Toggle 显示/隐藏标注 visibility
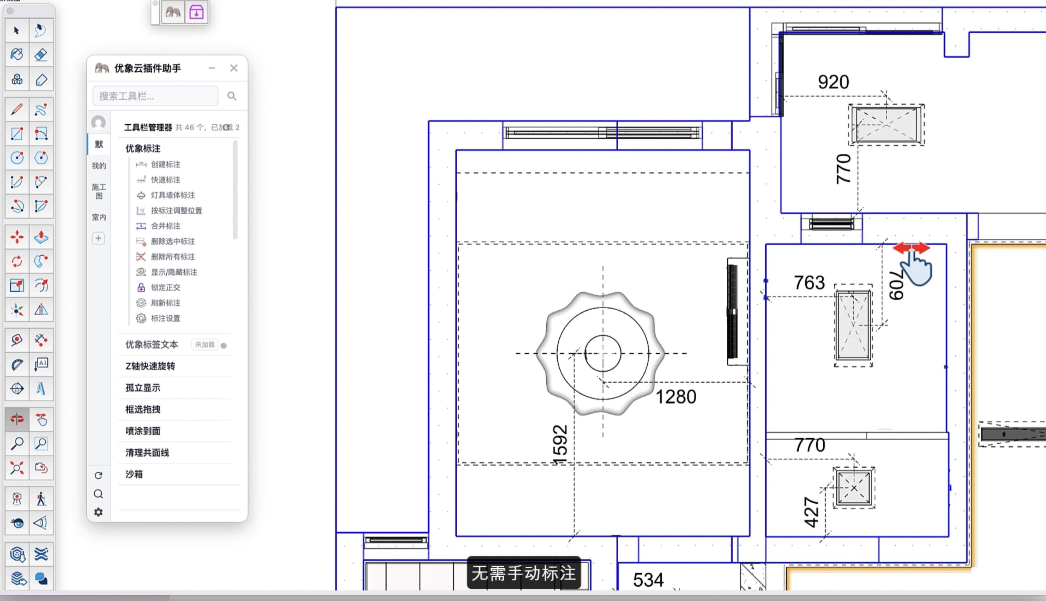 coord(167,272)
